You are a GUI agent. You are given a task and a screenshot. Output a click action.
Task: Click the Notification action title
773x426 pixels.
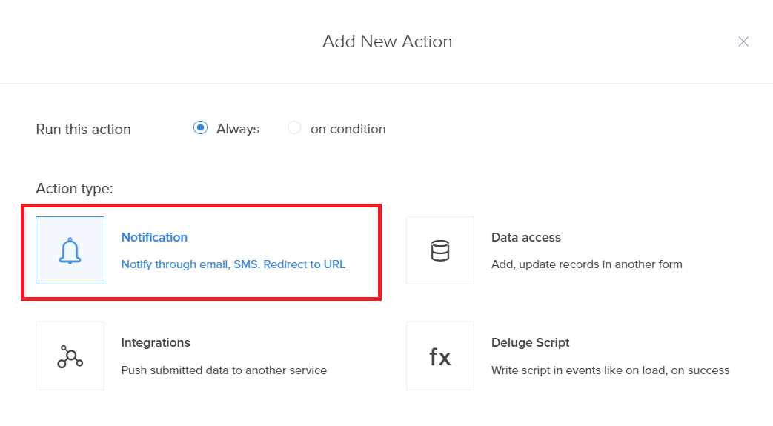click(154, 237)
